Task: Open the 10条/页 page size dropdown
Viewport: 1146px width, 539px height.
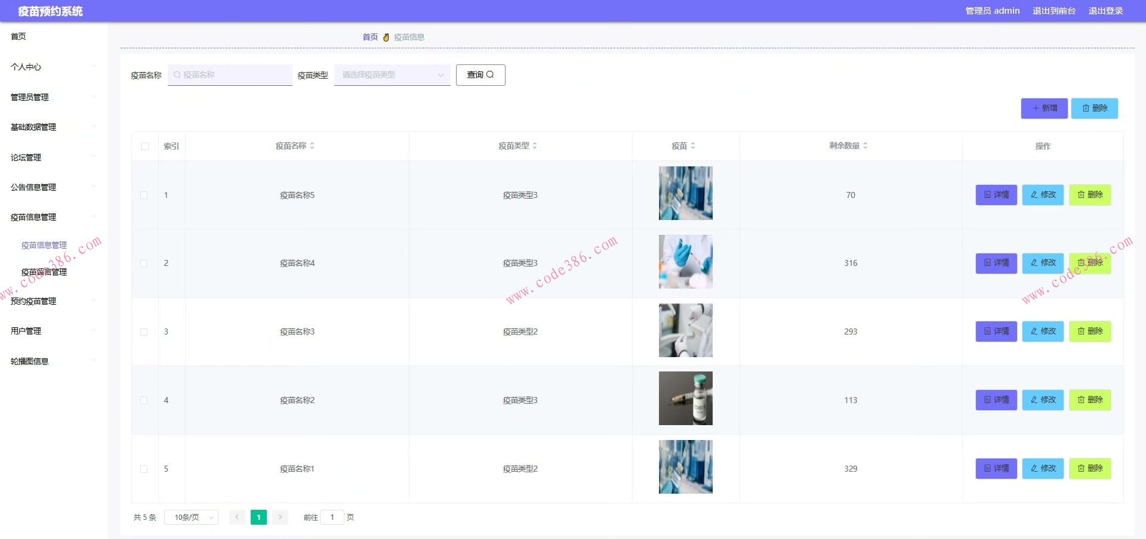Action: click(x=192, y=518)
